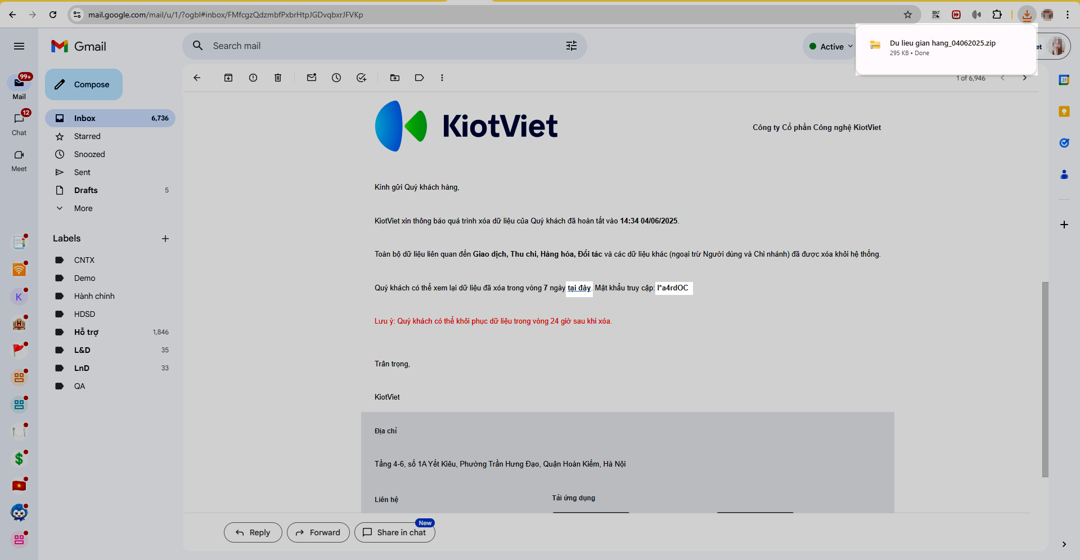Reload the page
Image resolution: width=1080 pixels, height=560 pixels.
(x=53, y=15)
